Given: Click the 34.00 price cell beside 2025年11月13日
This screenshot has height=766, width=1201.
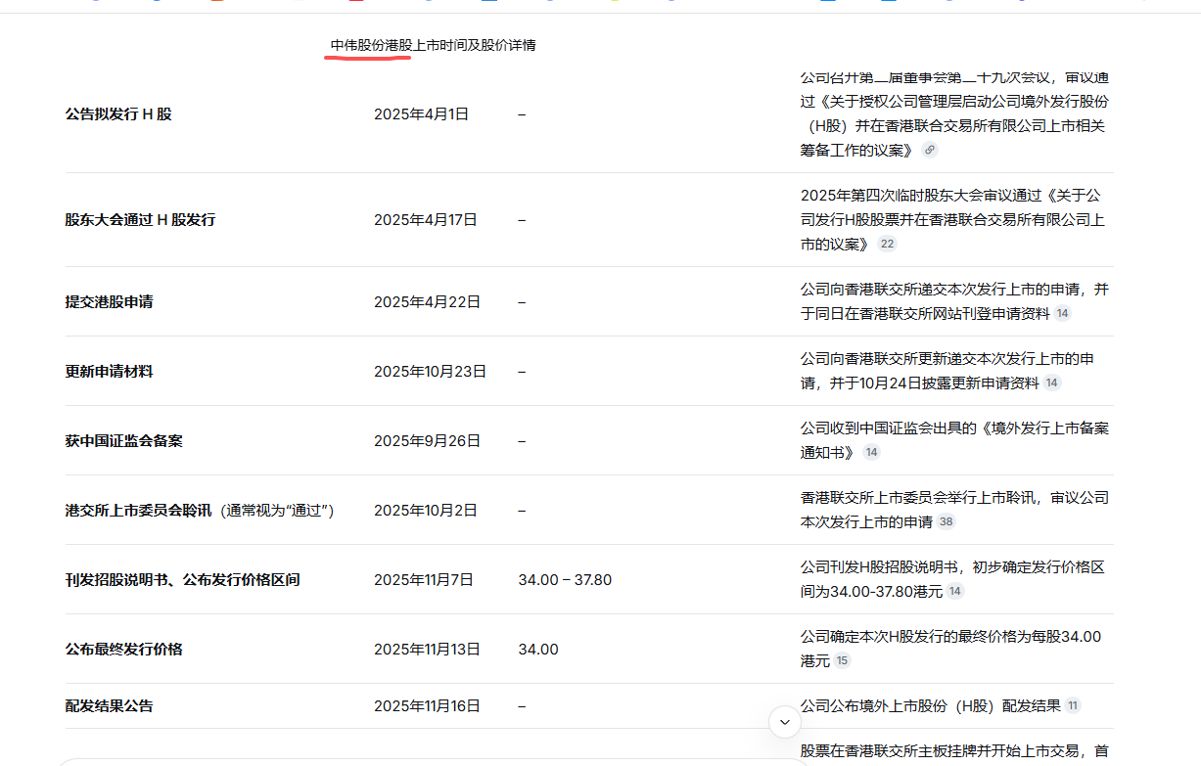Looking at the screenshot, I should tap(538, 649).
